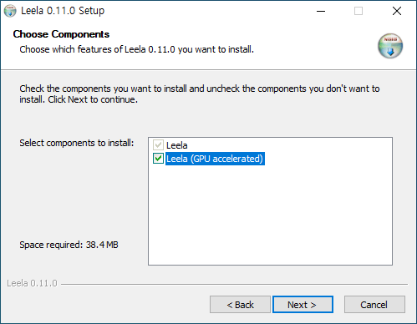Minimize the Leela Setup window
The height and width of the screenshot is (324, 417).
tap(321, 11)
